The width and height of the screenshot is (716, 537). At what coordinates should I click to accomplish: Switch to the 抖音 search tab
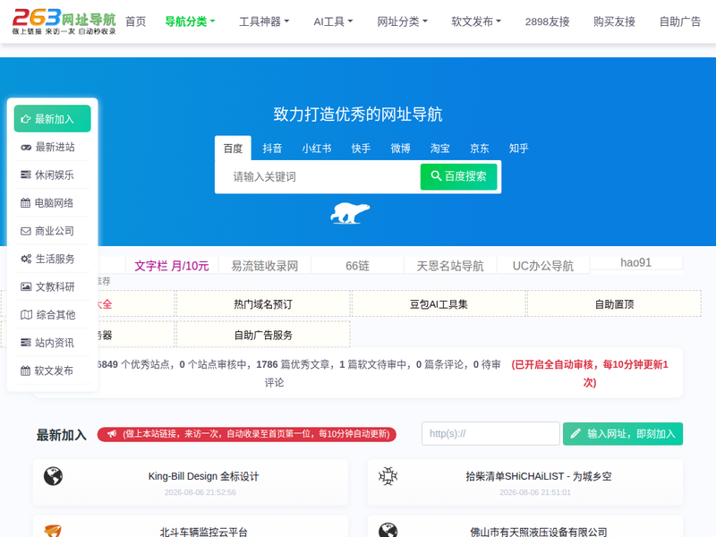tap(272, 149)
